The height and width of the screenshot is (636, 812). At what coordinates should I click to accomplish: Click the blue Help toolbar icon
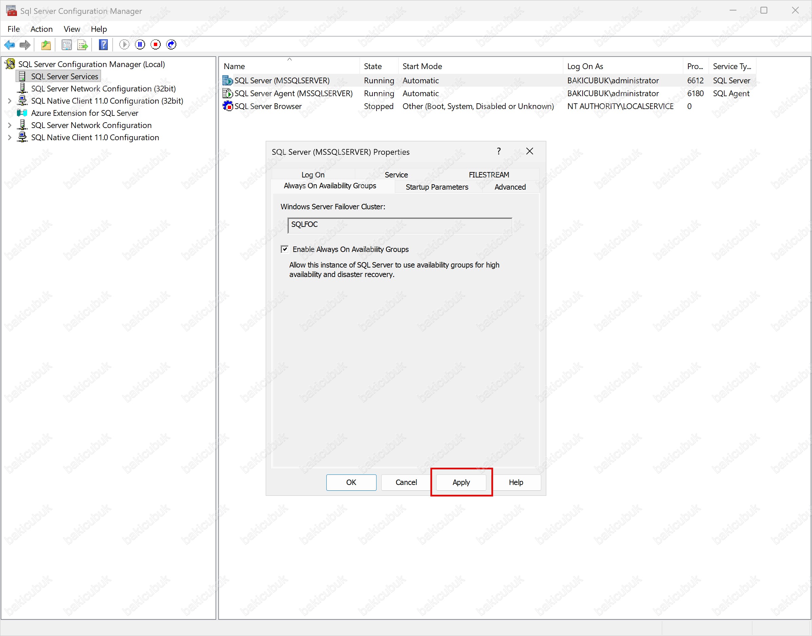(x=103, y=45)
